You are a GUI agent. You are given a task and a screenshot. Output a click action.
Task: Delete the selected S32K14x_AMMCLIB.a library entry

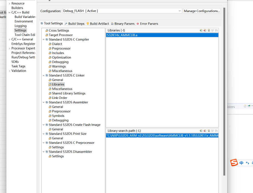(205, 30)
